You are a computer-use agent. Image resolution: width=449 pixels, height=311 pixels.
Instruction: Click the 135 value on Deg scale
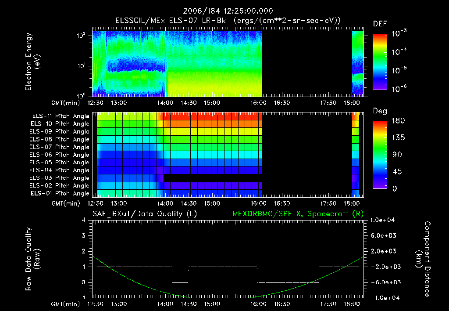pos(398,138)
